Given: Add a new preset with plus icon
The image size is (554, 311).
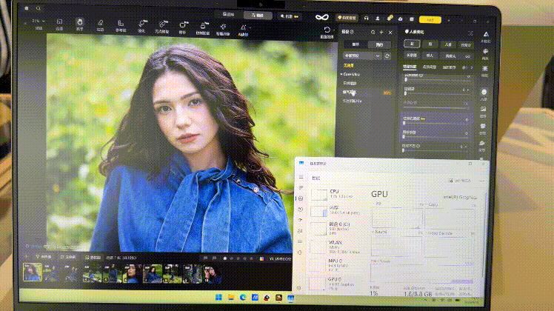Looking at the screenshot, I should pos(381,32).
